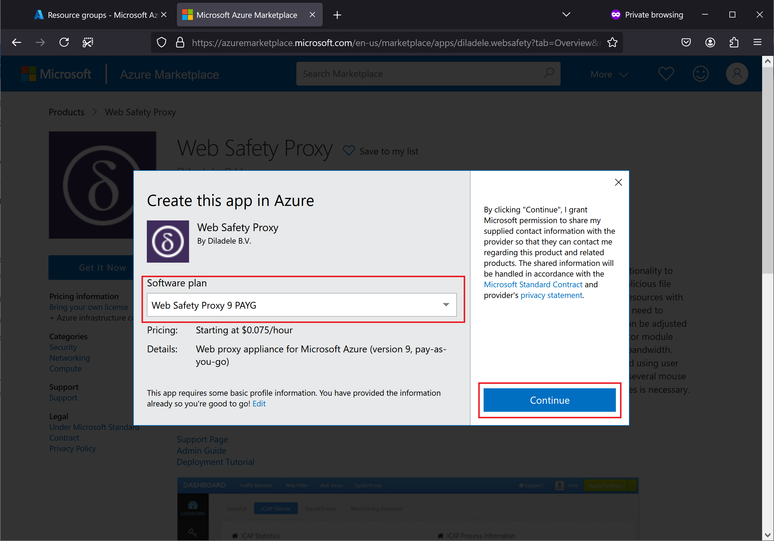The width and height of the screenshot is (774, 541).
Task: Click the Microsoft logo in header
Action: click(x=56, y=74)
